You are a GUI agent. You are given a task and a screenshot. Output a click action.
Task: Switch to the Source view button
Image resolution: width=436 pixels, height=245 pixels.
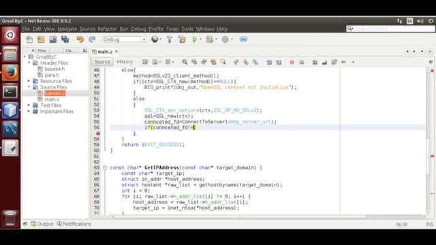click(x=102, y=62)
